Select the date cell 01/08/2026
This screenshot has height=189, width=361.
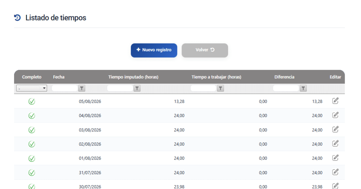coord(90,158)
